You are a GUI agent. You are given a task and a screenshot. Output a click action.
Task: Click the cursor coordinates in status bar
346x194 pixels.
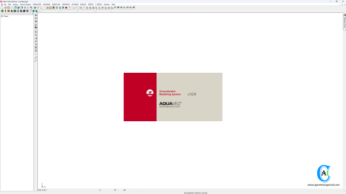click(42, 190)
